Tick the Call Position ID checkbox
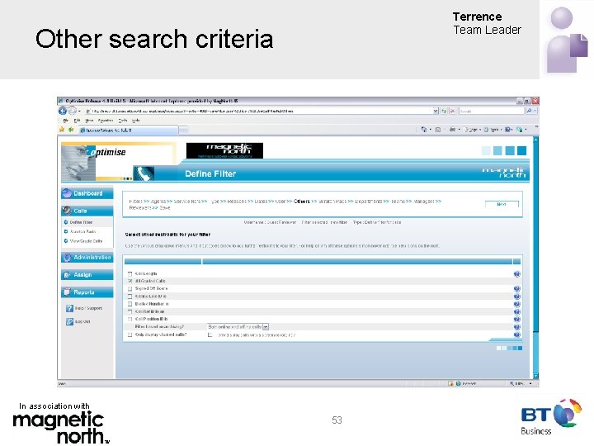594x446 pixels. click(130, 320)
